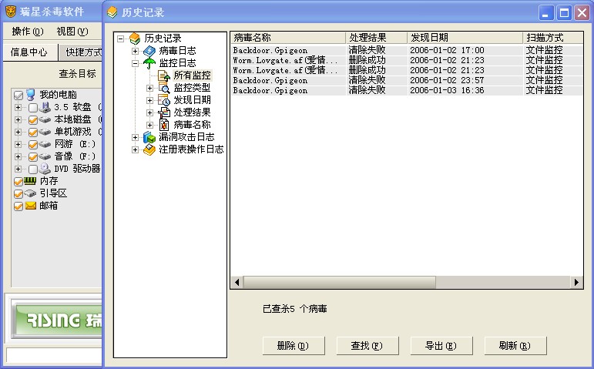
Task: Click the 内存 memory chip icon
Action: [30, 181]
